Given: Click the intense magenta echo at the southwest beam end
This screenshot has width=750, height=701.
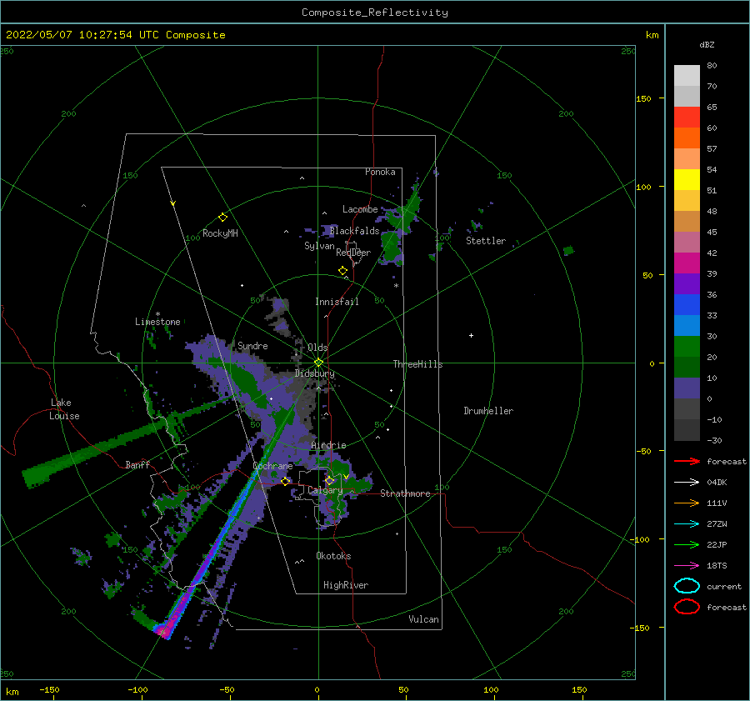Looking at the screenshot, I should (x=163, y=630).
